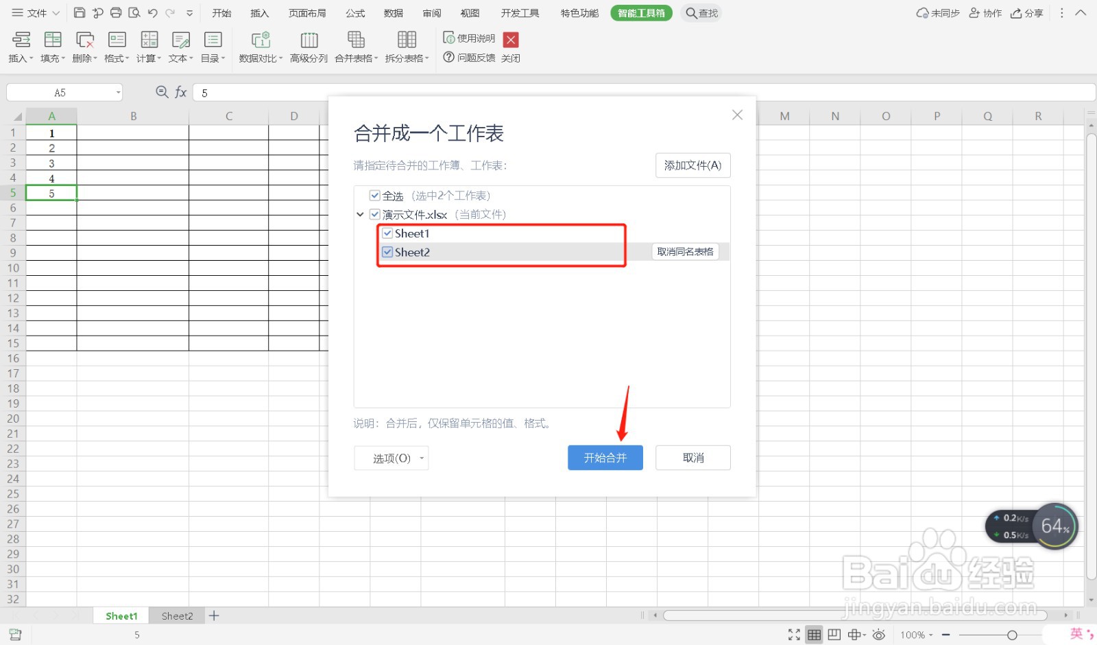Uncheck the Sheet1 checkbox in dialog

pyautogui.click(x=387, y=233)
